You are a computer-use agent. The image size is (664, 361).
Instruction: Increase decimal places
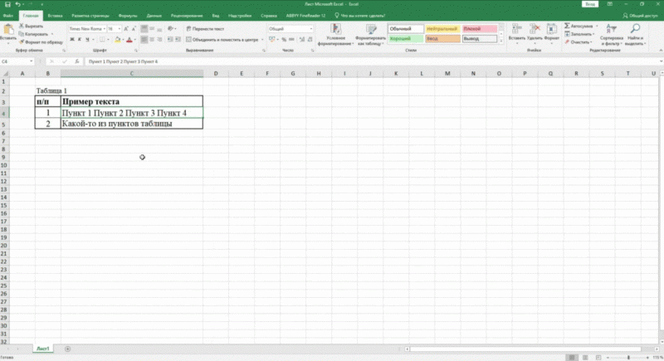302,39
